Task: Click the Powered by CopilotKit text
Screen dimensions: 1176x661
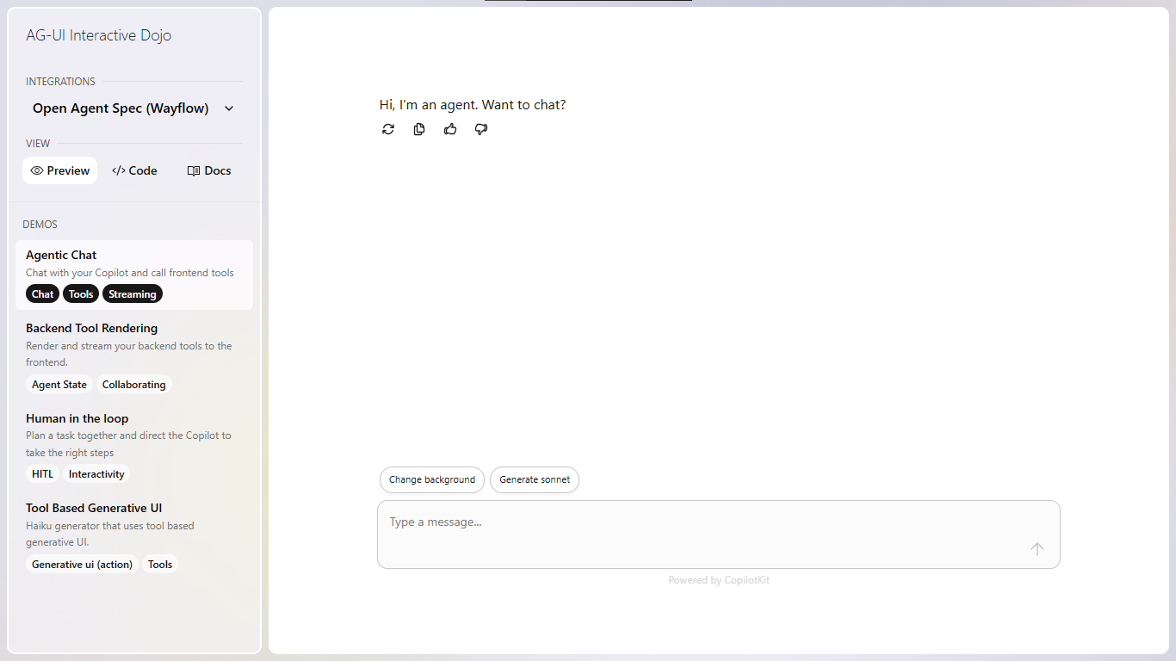Action: click(x=719, y=580)
